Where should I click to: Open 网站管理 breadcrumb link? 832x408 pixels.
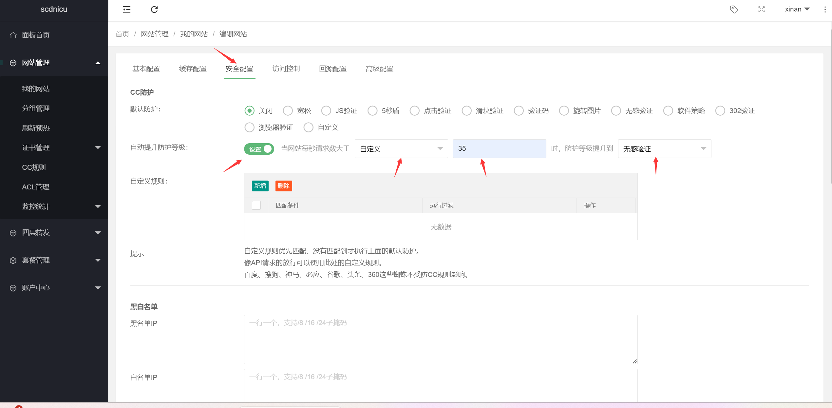[x=155, y=34]
